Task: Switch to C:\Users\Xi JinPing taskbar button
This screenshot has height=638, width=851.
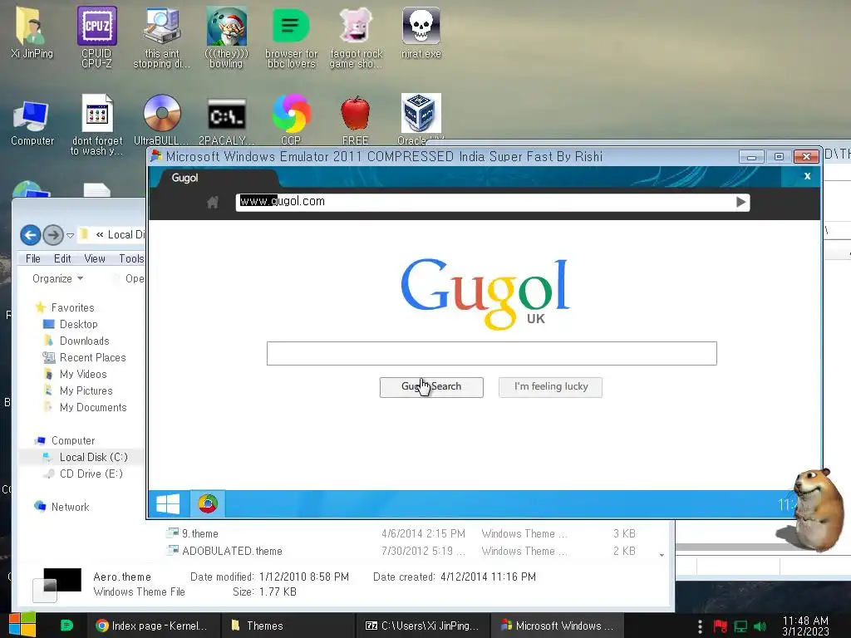Action: click(x=423, y=626)
